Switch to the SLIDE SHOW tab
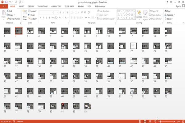The width and height of the screenshot is (185, 123). pos(70,6)
